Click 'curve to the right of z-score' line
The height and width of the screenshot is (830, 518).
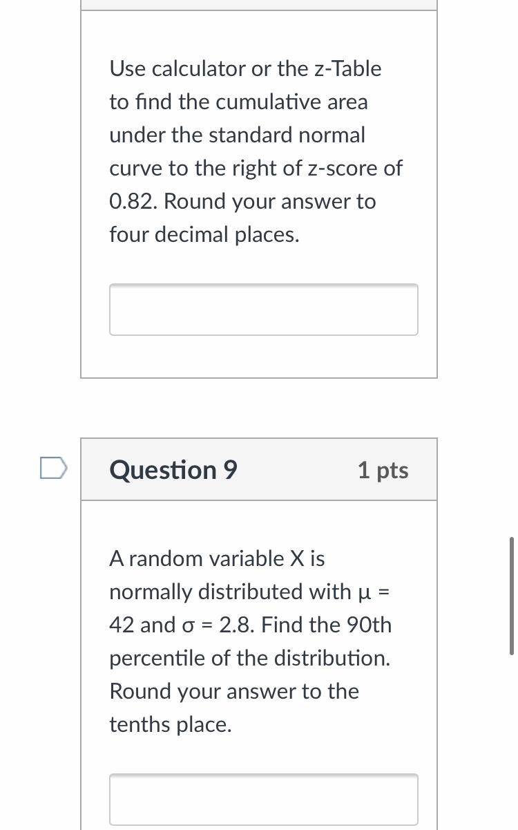(256, 168)
